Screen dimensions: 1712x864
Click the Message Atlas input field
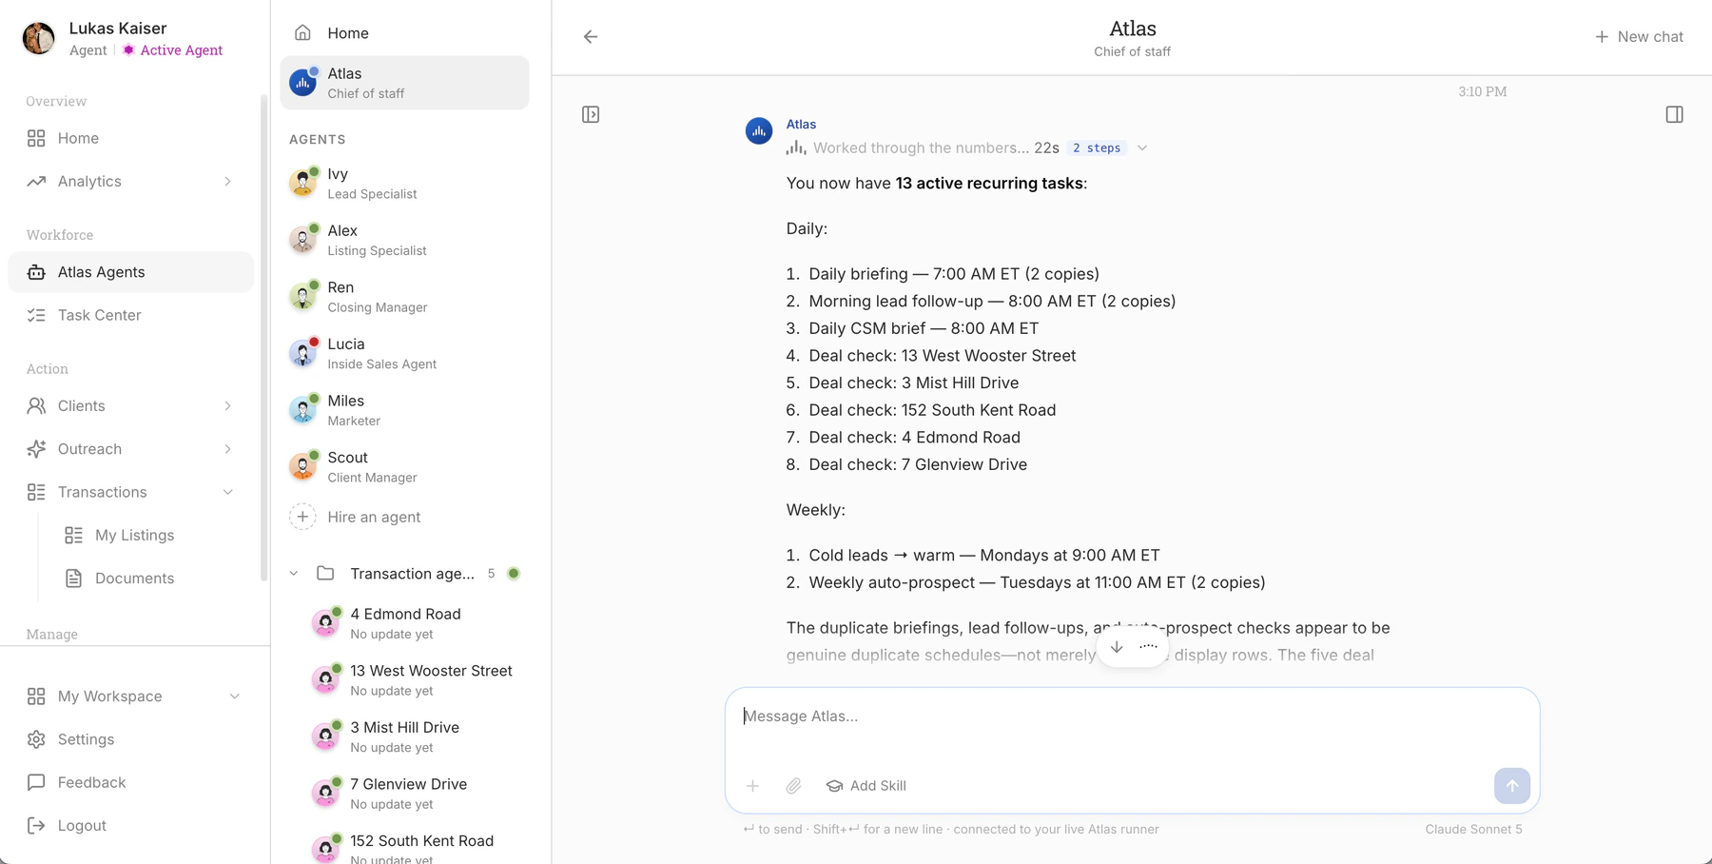pos(1132,717)
